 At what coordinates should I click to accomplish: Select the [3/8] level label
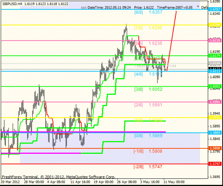tap(139, 89)
